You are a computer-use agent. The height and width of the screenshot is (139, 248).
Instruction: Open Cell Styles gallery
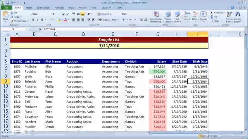(x=177, y=17)
